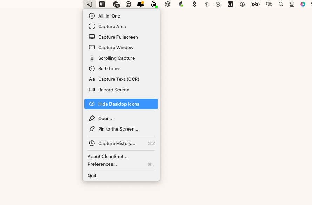This screenshot has width=312, height=205.
Task: Click the Record Screen camera icon
Action: pyautogui.click(x=91, y=90)
